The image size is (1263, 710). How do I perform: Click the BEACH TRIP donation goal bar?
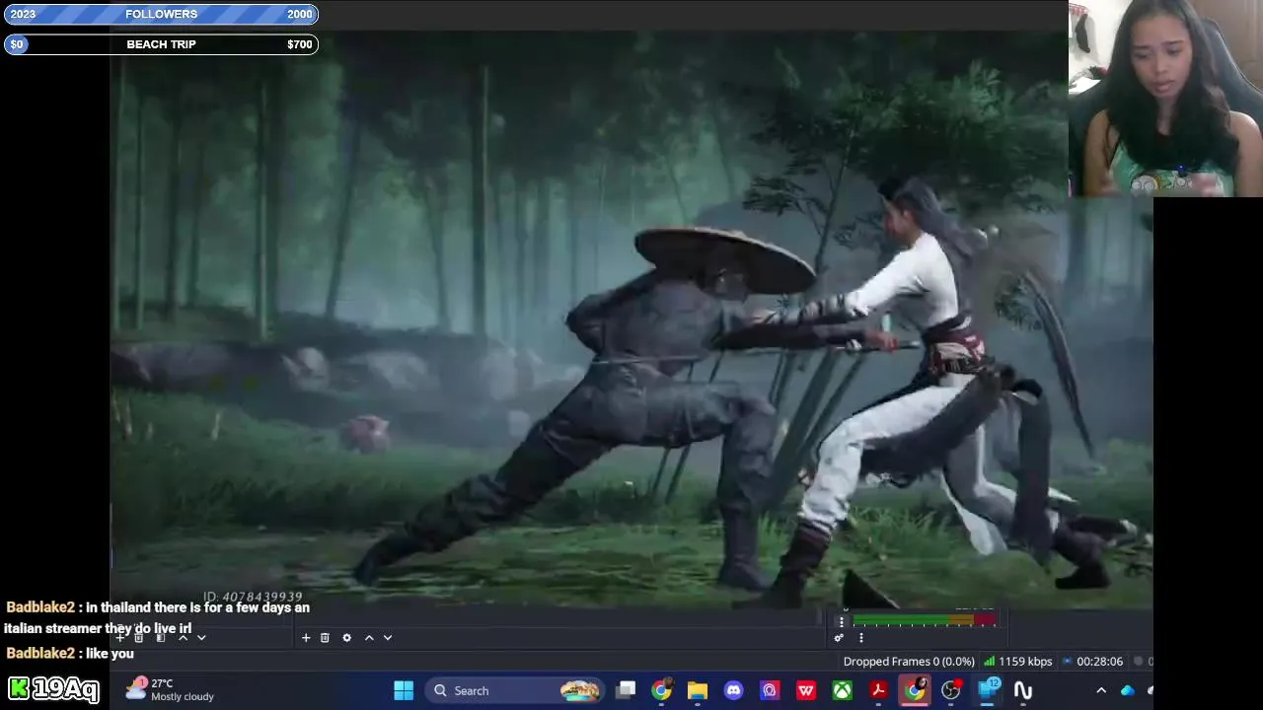click(161, 44)
